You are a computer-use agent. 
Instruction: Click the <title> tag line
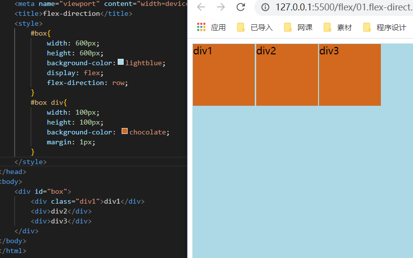click(74, 14)
